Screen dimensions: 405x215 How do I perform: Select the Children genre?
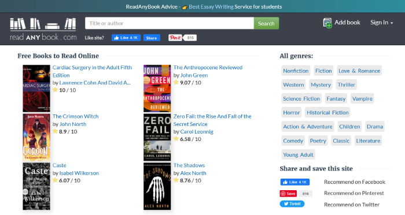click(x=349, y=127)
